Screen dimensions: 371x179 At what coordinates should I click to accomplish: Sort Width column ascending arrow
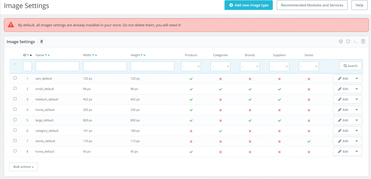tap(96, 55)
